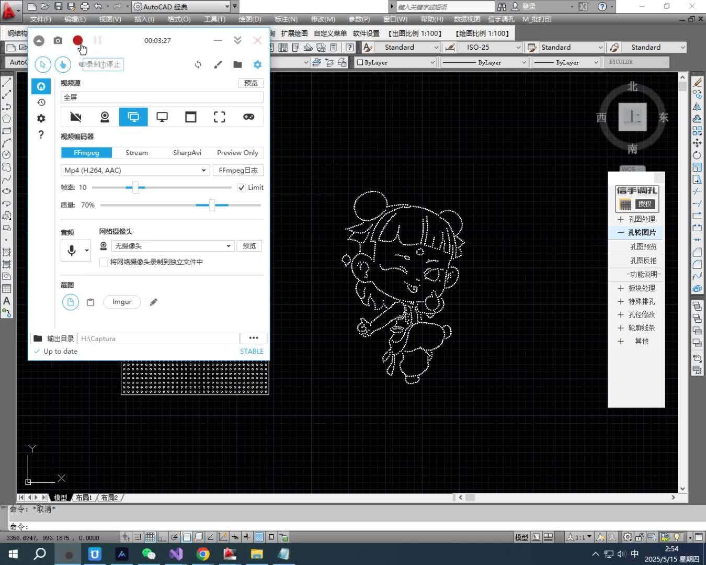Image resolution: width=706 pixels, height=565 pixels.
Task: Select the region video source icon
Action: point(220,117)
